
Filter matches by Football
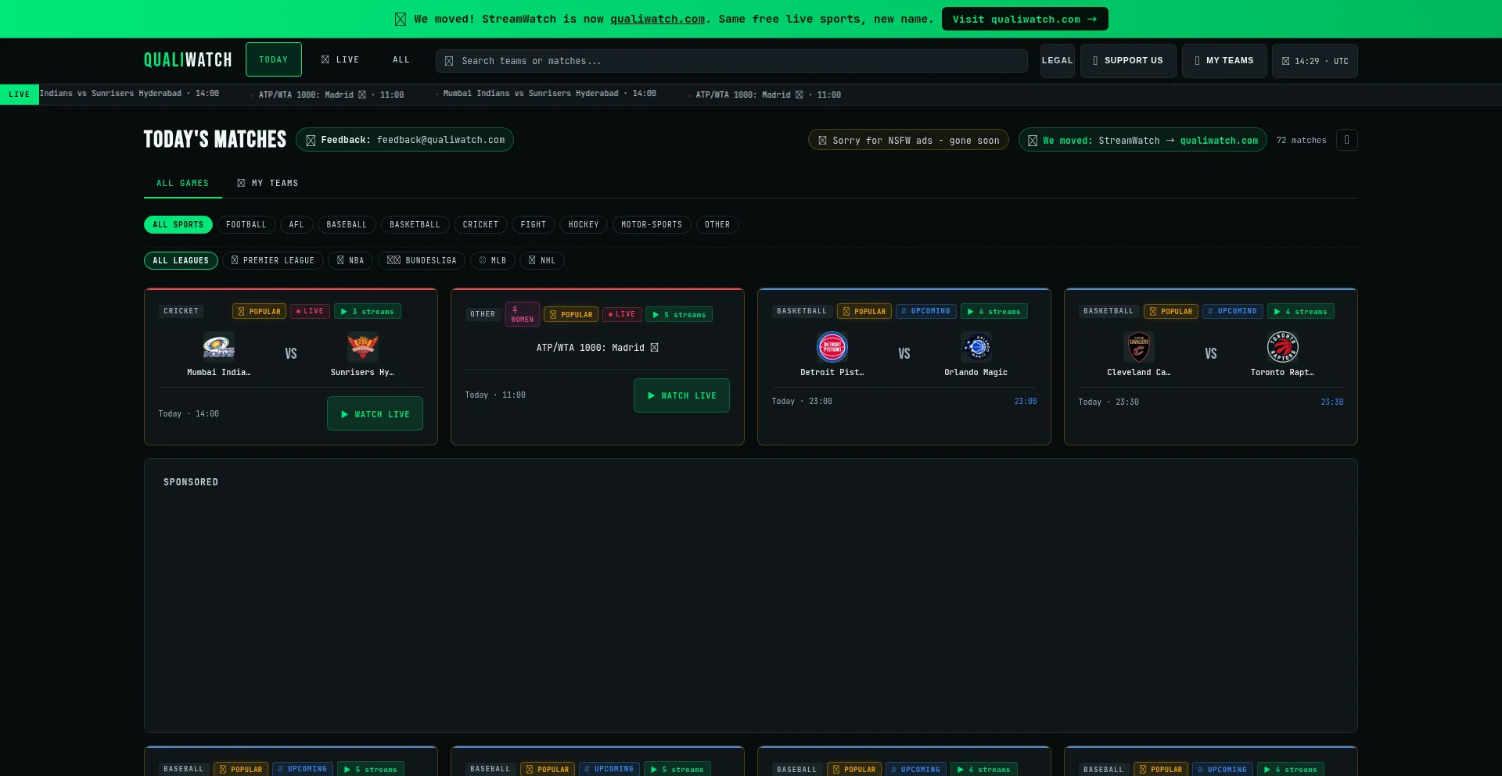click(246, 225)
